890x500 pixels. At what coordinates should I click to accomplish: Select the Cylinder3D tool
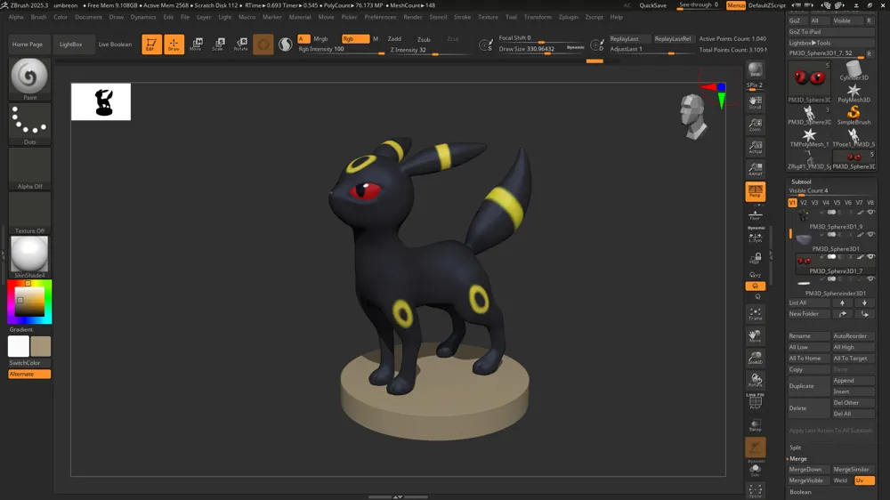point(854,70)
